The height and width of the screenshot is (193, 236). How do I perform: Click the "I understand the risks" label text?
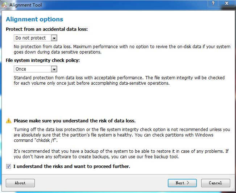tap(72, 167)
